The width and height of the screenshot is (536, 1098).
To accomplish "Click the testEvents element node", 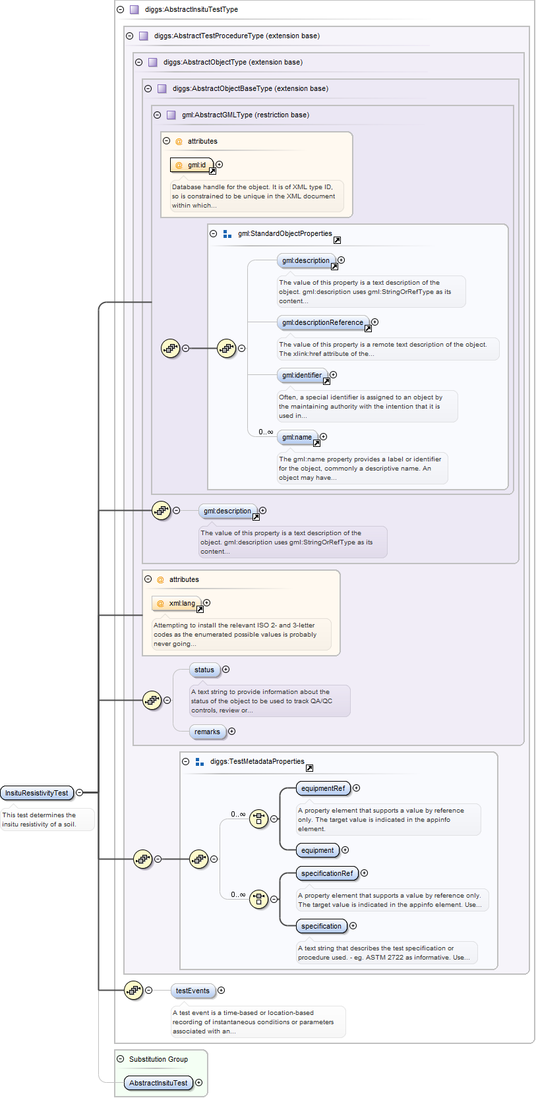I will [x=193, y=991].
